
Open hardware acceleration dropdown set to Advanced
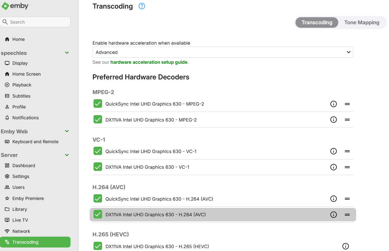[x=222, y=52]
